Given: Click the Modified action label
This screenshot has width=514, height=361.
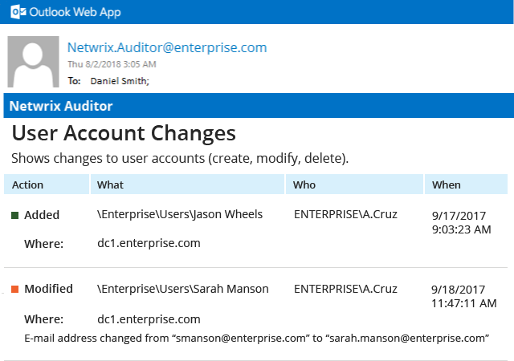Looking at the screenshot, I should 48,289.
